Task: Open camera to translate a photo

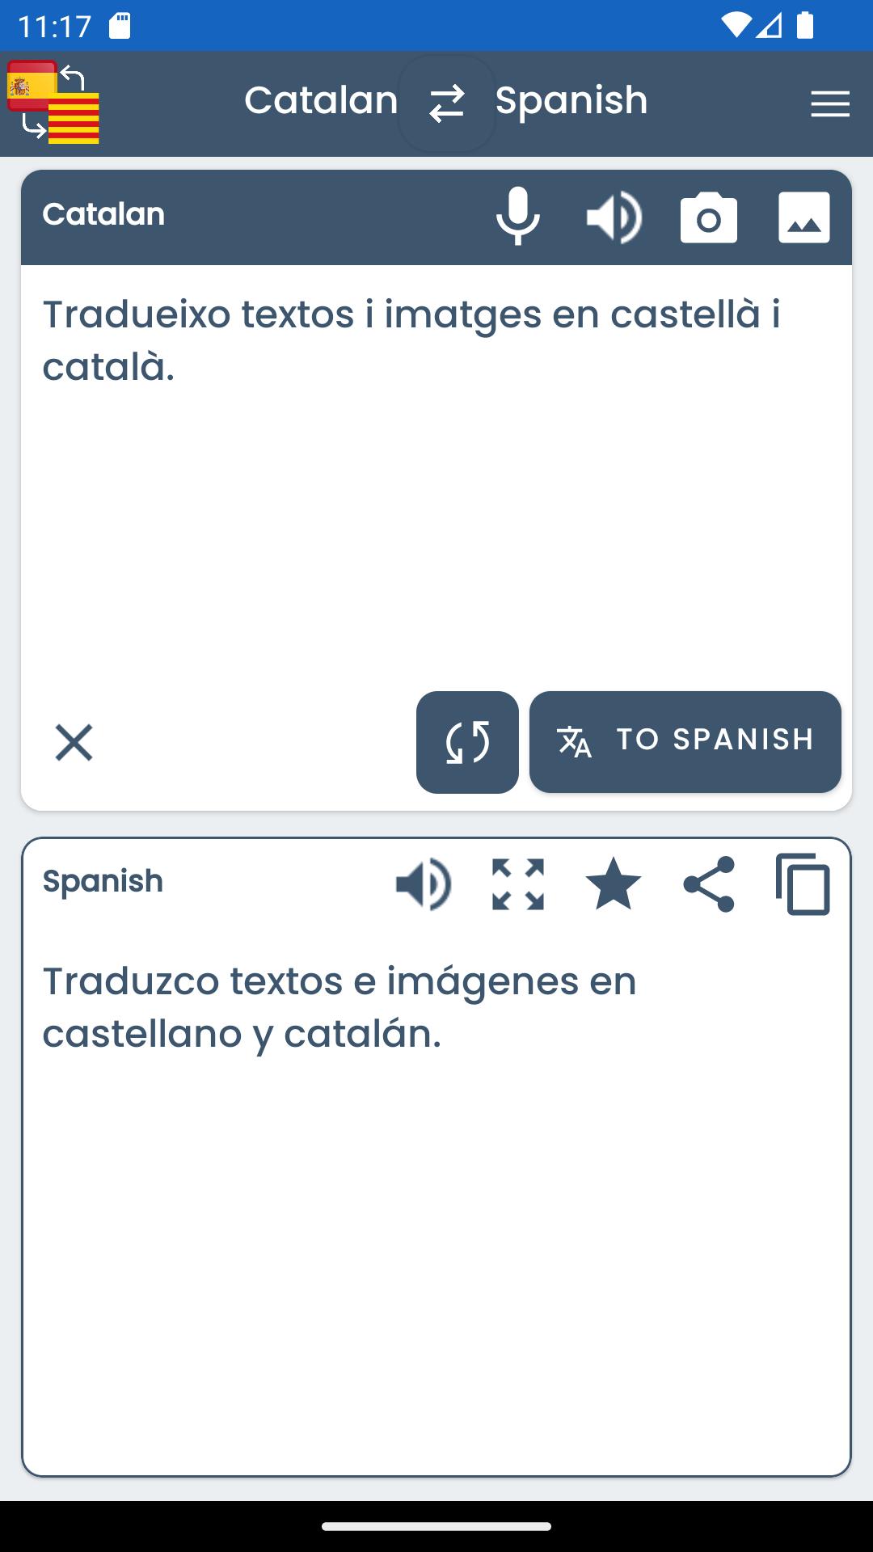Action: pyautogui.click(x=709, y=217)
